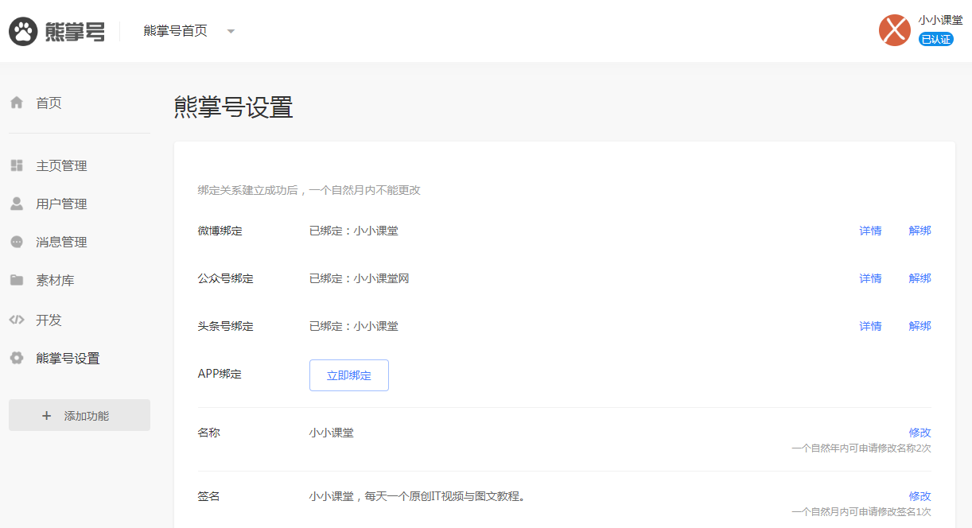Click the plus icon in 添加功能
The height and width of the screenshot is (528, 972).
[46, 415]
